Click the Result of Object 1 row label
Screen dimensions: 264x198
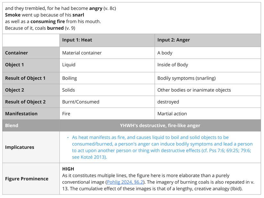click(x=25, y=78)
